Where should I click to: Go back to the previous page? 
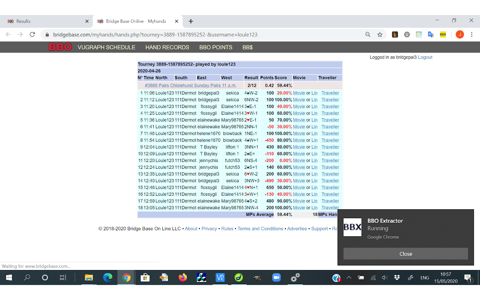tap(8, 34)
